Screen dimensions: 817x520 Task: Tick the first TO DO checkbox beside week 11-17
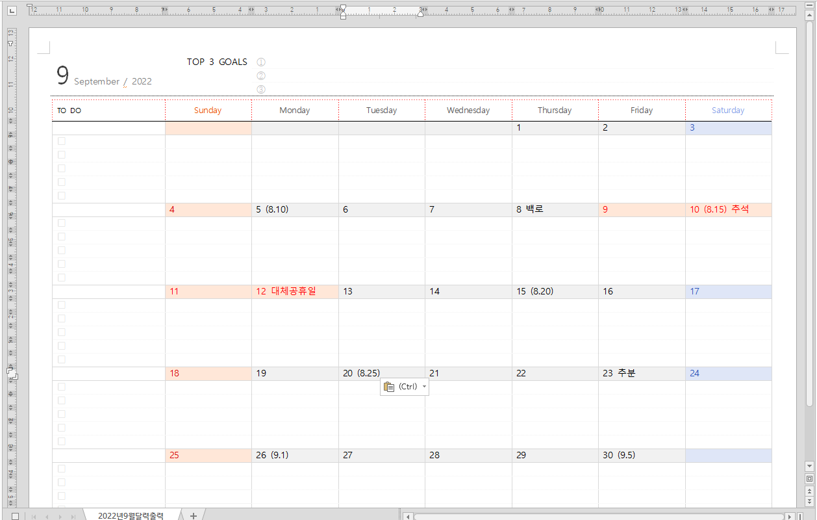[x=62, y=305]
